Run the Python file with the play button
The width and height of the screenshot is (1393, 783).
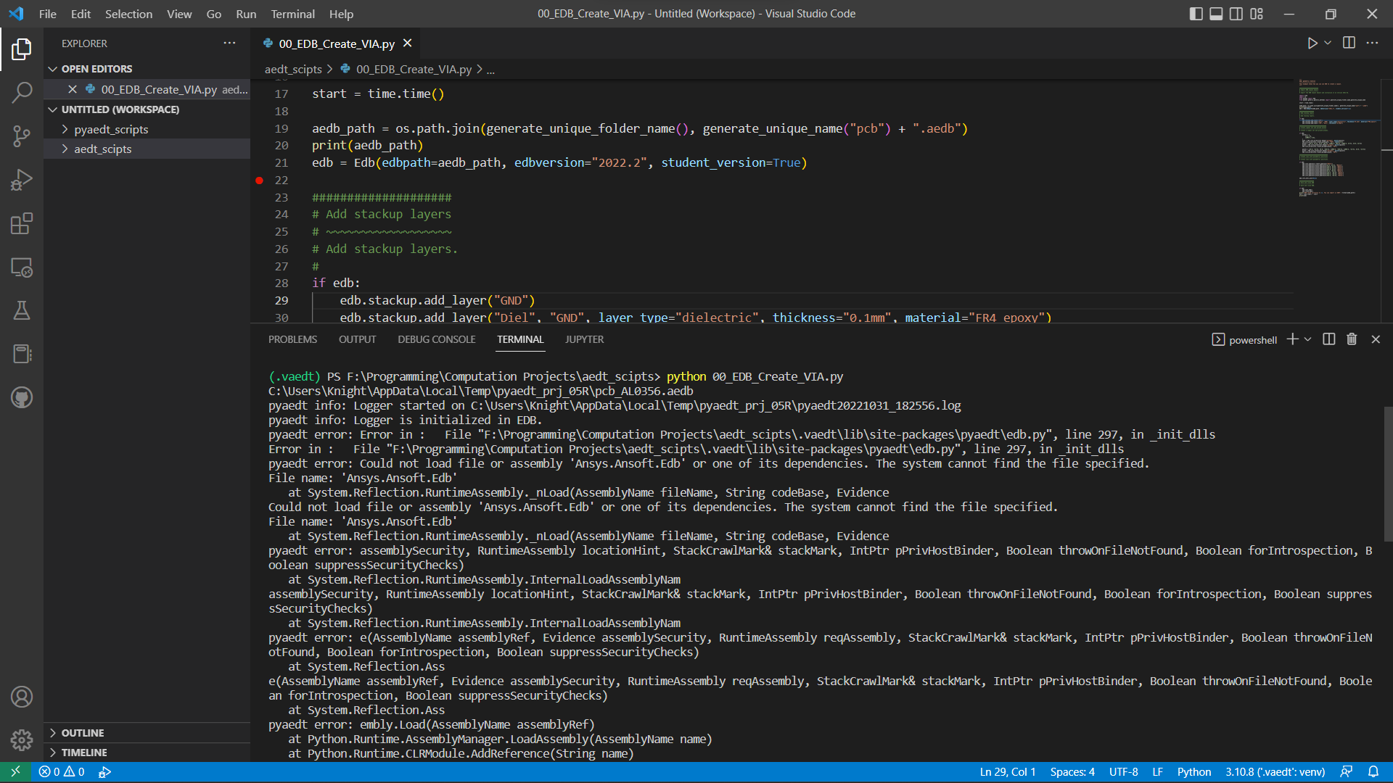pyautogui.click(x=1312, y=43)
